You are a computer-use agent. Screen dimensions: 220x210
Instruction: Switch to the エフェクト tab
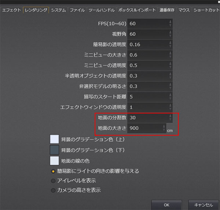[11, 10]
